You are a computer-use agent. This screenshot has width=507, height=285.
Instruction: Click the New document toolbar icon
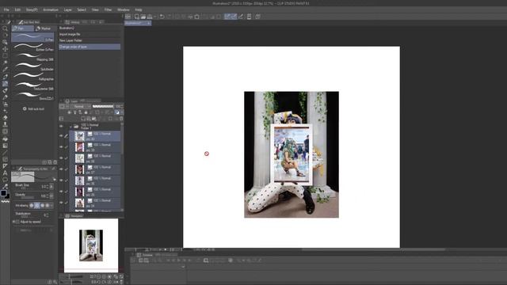(137, 17)
